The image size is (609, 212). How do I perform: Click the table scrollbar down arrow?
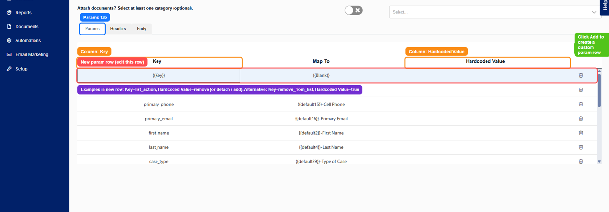tap(599, 161)
